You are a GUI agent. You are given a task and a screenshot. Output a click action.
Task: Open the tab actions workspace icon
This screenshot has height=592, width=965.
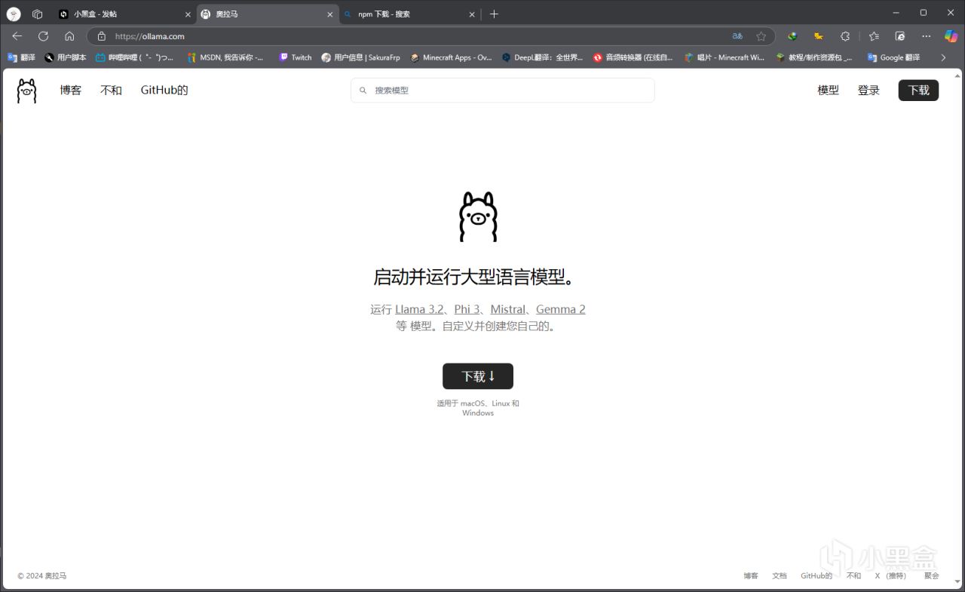pyautogui.click(x=37, y=14)
